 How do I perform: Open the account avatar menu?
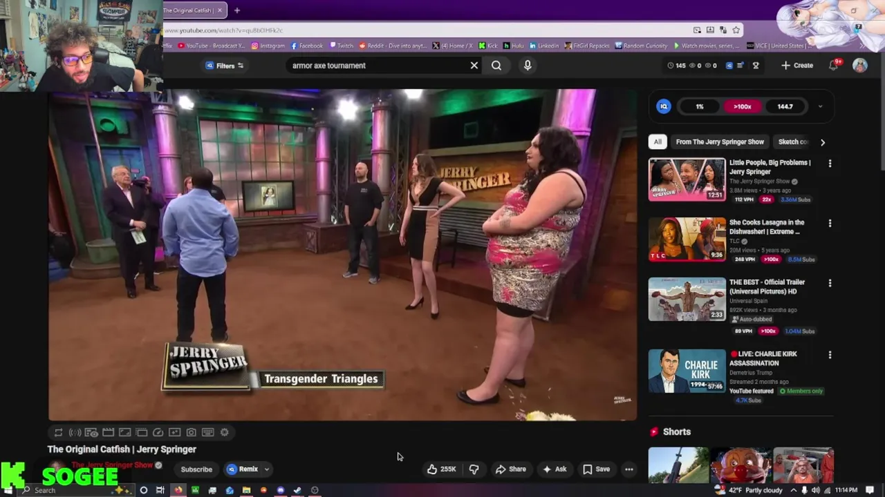coord(860,65)
